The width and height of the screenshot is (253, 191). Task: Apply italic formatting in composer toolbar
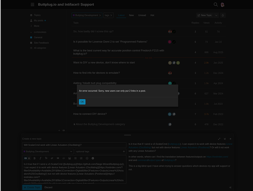click(x=41, y=158)
